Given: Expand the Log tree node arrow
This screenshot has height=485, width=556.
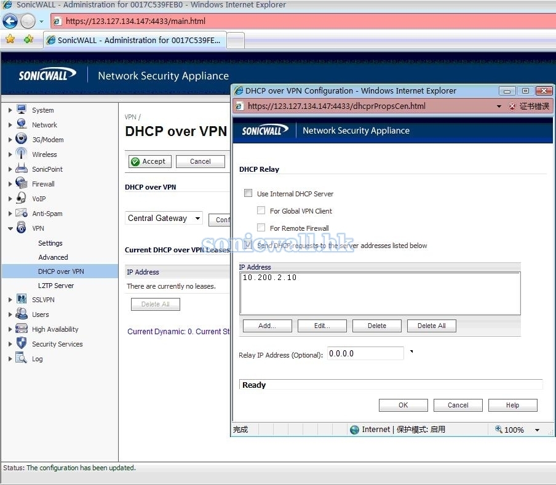Looking at the screenshot, I should pos(10,359).
